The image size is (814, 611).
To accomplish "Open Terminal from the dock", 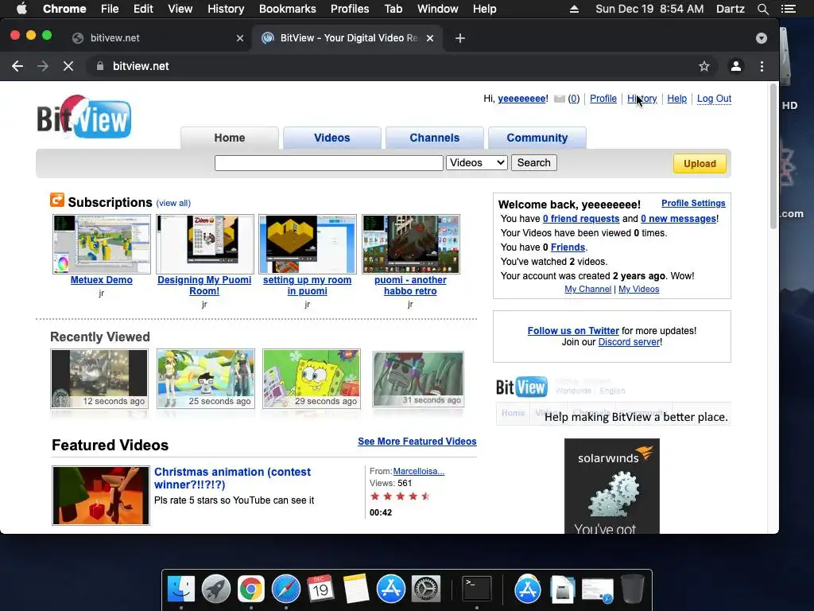I will point(477,590).
